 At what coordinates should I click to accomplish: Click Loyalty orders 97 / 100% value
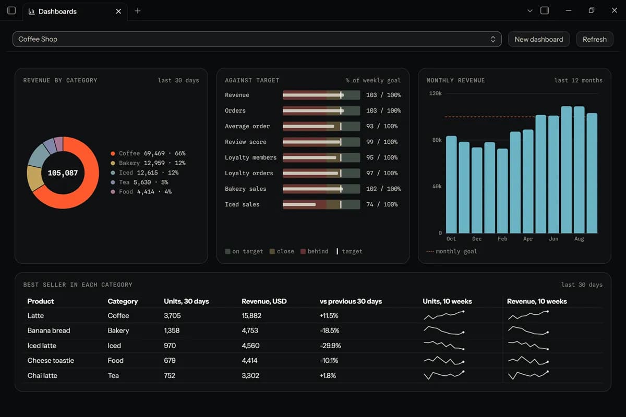(382, 173)
